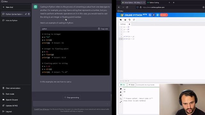The width and height of the screenshot is (205, 115).
Task: Redo edit in the editor toolbar
Action: pyautogui.click(x=134, y=20)
